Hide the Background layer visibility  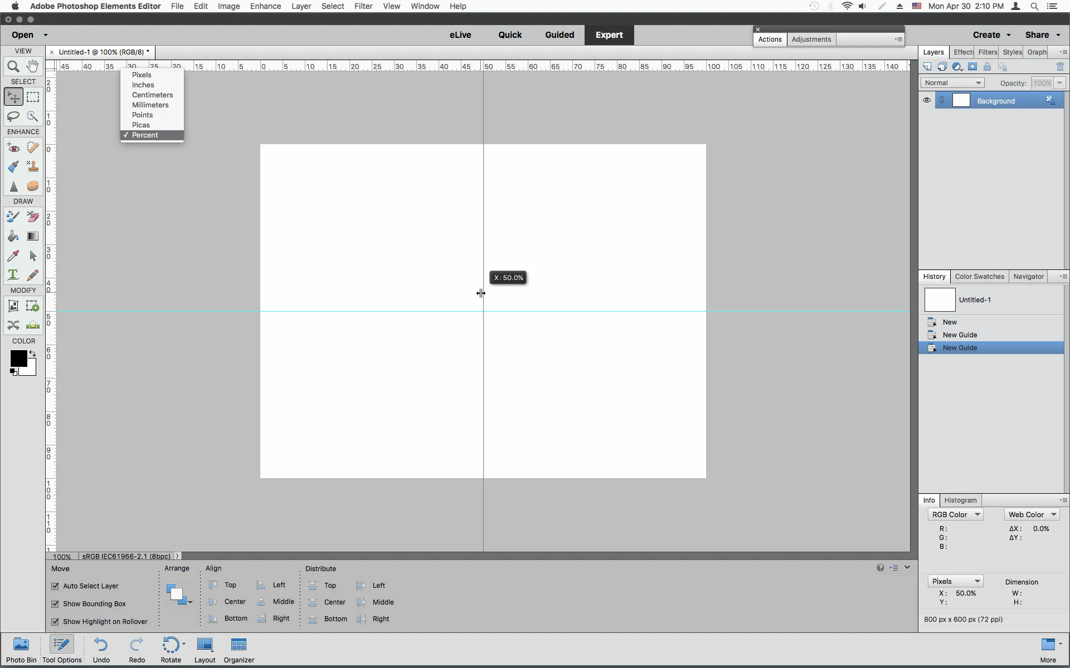[927, 101]
